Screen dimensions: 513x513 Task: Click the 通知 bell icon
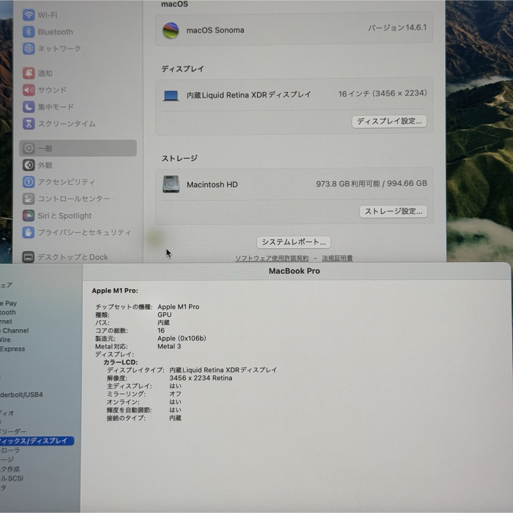pyautogui.click(x=29, y=73)
